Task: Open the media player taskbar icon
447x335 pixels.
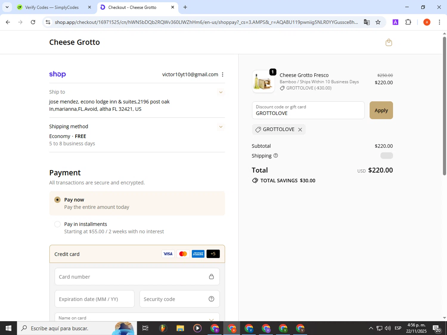Action: [197, 328]
